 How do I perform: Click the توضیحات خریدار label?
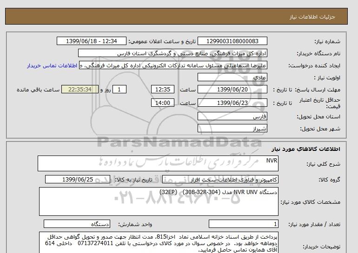(x=321, y=247)
